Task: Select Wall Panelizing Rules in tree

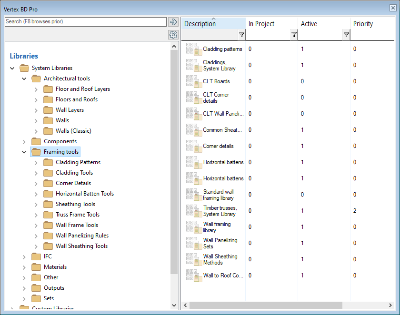Action: tap(82, 236)
